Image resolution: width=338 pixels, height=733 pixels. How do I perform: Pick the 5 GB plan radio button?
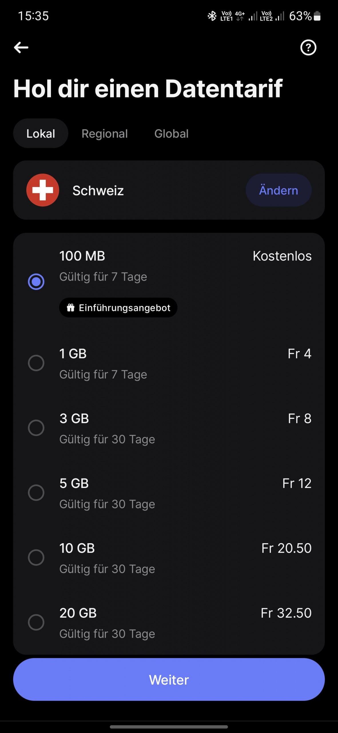(x=36, y=492)
